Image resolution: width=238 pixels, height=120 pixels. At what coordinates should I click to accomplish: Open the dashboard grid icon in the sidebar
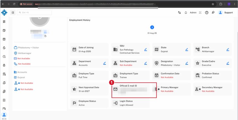(4, 22)
